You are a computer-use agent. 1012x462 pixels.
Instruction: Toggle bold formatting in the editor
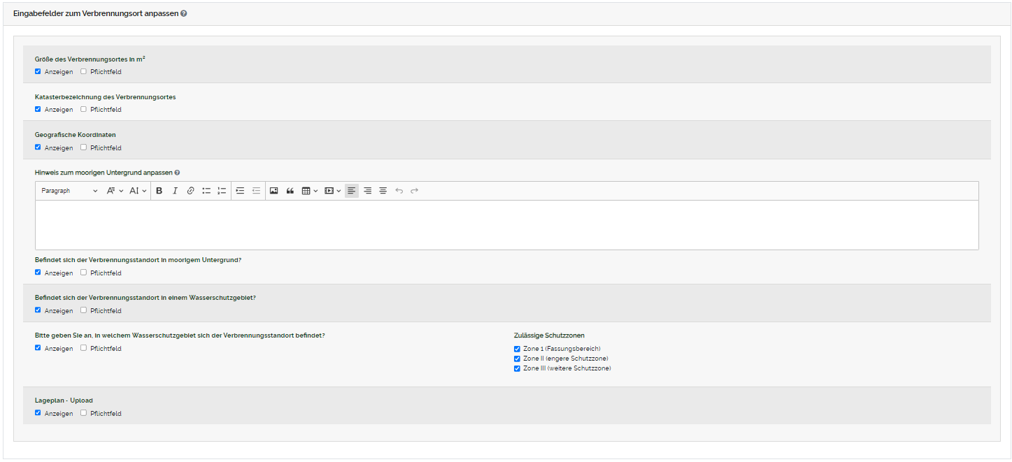point(159,191)
